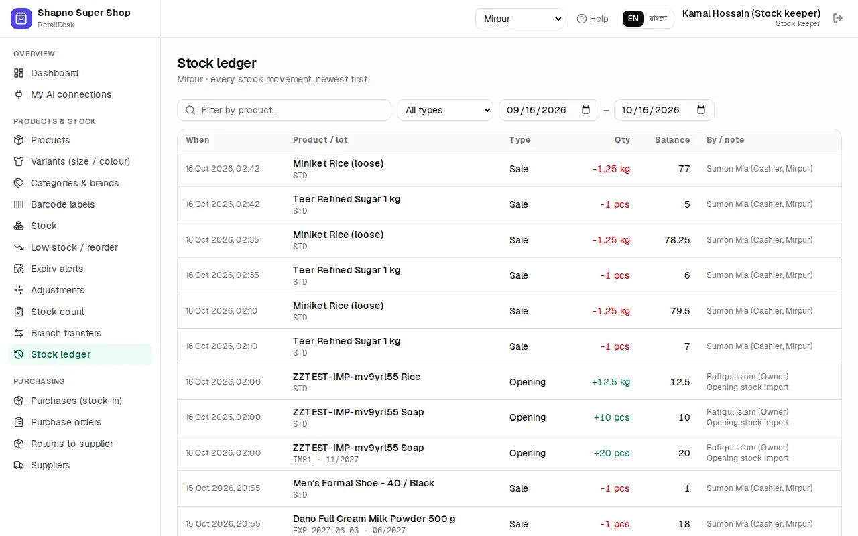
Task: Click the Balance column header
Action: point(672,140)
